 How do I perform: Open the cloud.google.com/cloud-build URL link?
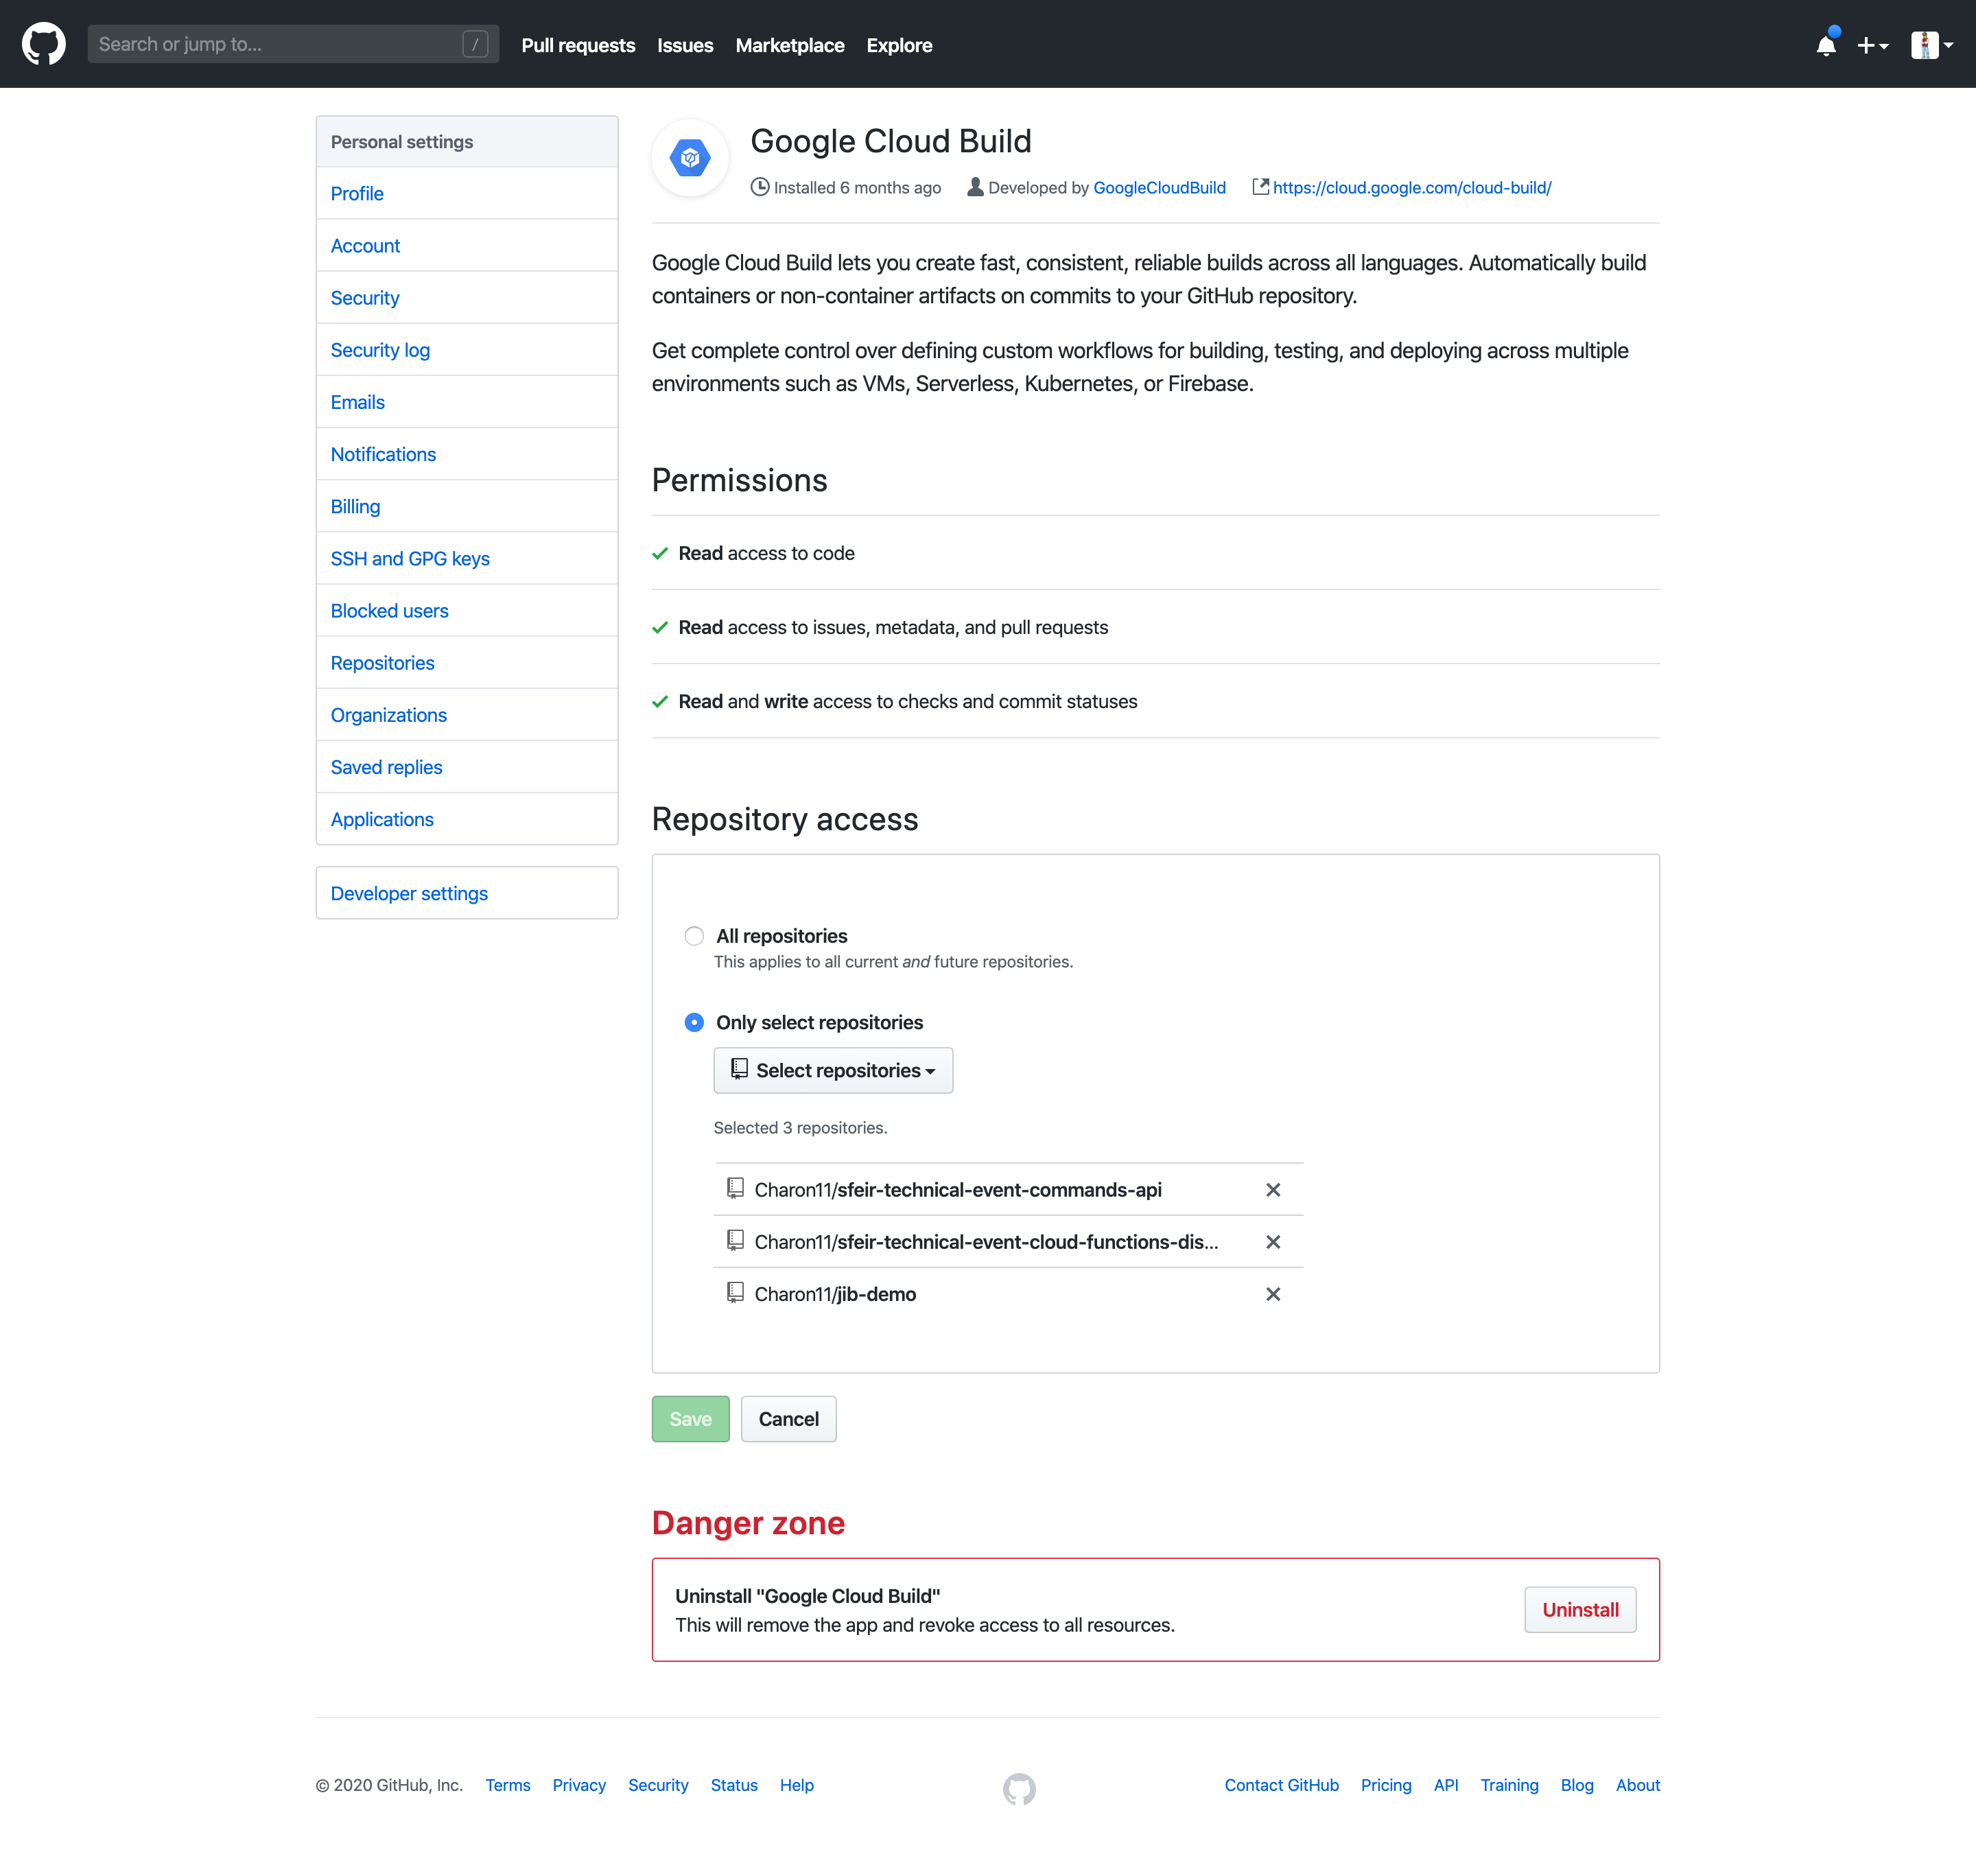click(x=1411, y=187)
